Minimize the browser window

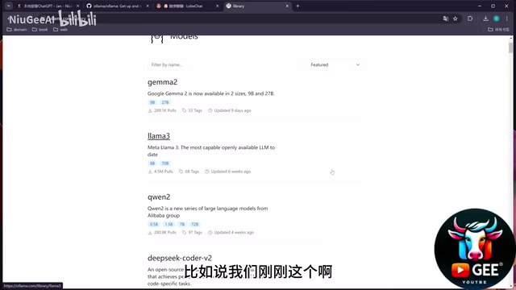click(x=480, y=6)
